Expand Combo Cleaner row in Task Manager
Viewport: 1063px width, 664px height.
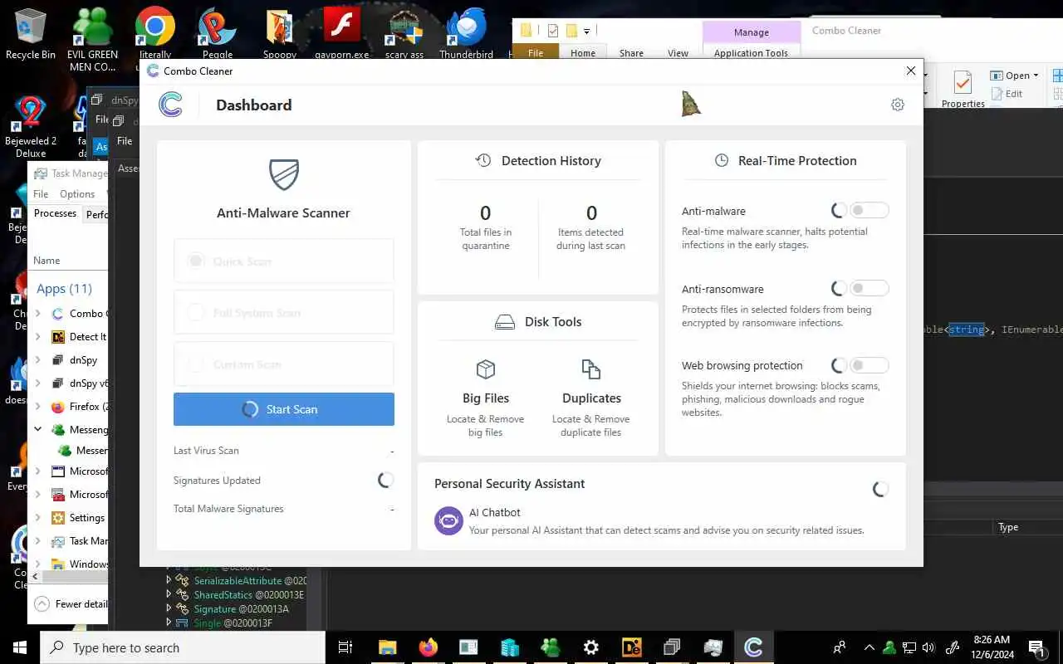(38, 314)
